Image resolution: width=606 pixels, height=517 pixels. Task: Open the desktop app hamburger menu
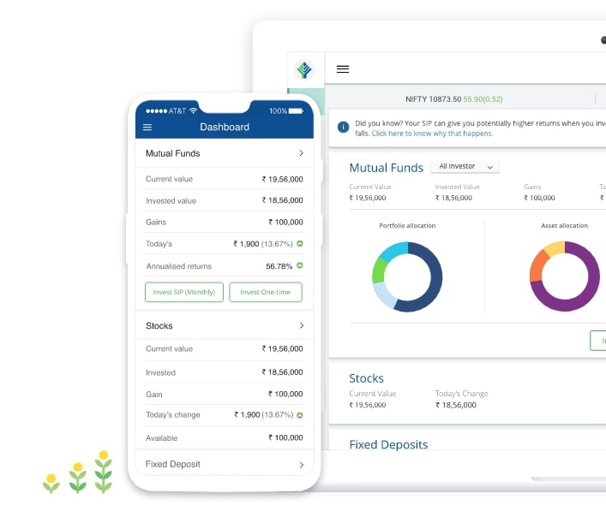[x=342, y=69]
